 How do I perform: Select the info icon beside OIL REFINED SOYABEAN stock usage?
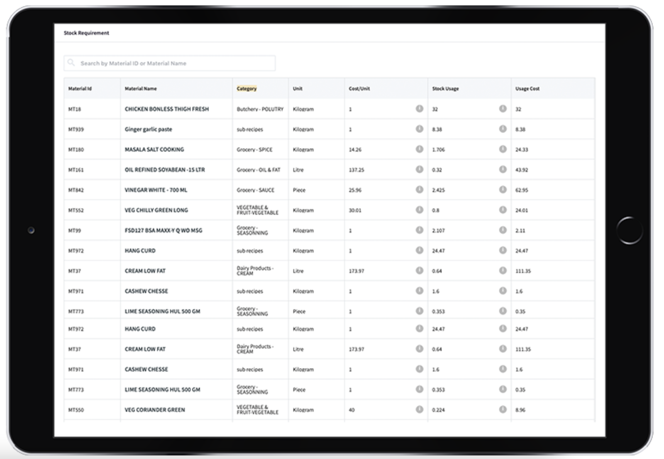pos(503,169)
